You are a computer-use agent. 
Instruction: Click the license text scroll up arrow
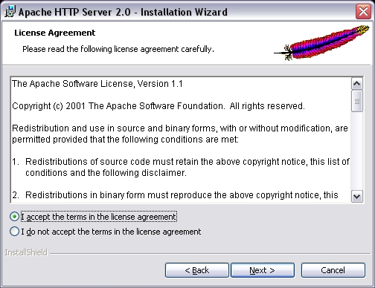tap(357, 84)
